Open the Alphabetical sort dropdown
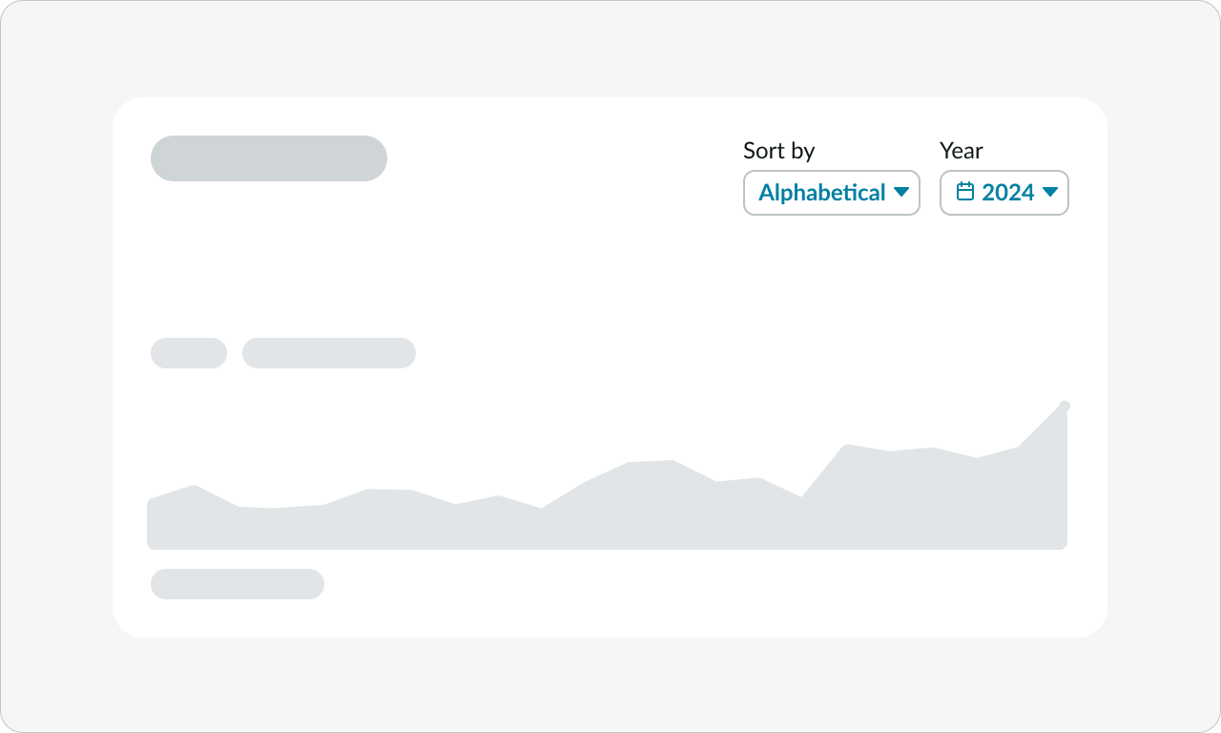This screenshot has width=1221, height=733. pyautogui.click(x=831, y=193)
